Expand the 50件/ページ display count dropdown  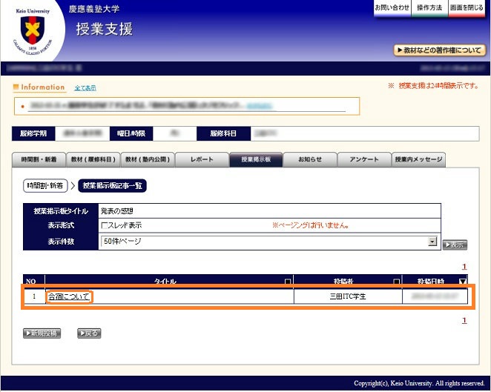[x=432, y=242]
